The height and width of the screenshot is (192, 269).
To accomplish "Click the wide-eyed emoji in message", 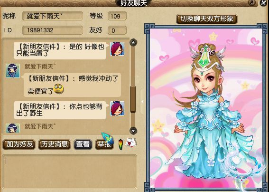I will pyautogui.click(x=59, y=89).
